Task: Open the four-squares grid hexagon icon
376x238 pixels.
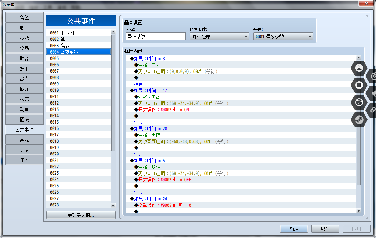Action: (359, 85)
